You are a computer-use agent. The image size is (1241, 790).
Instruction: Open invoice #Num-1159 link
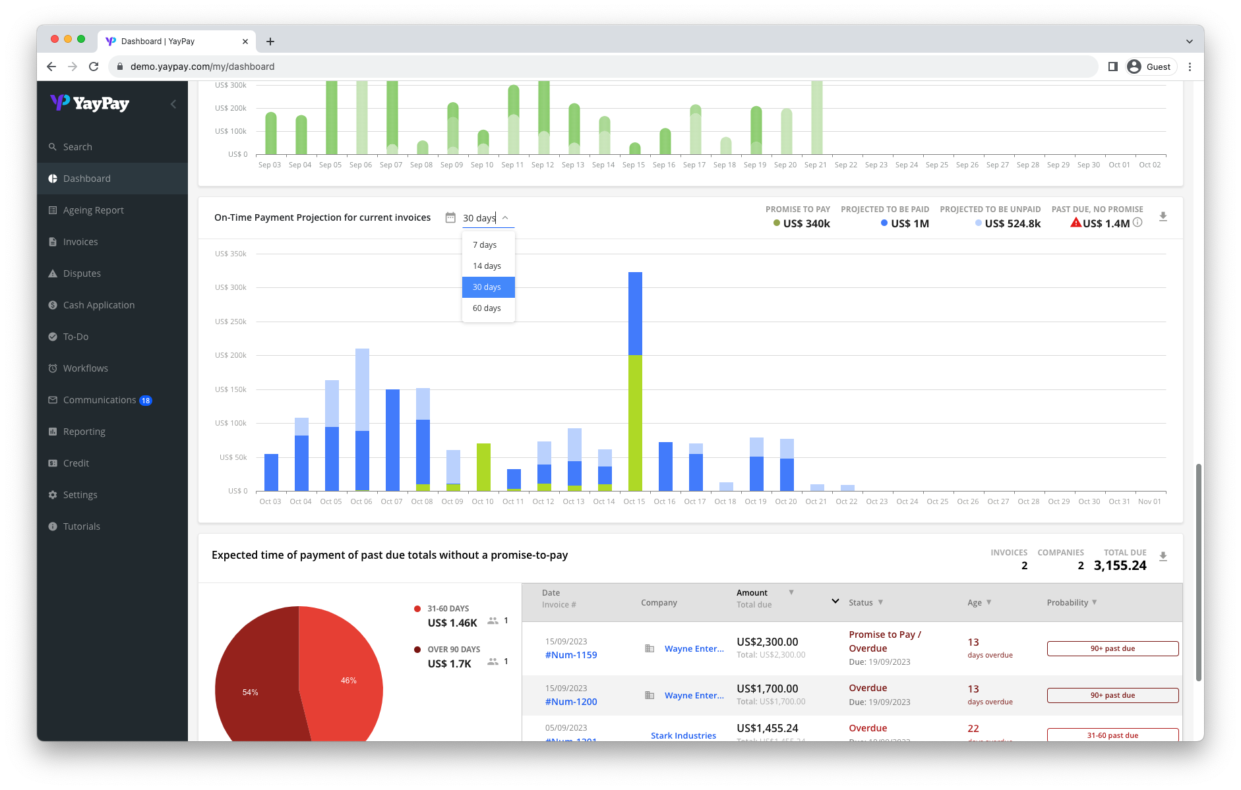pyautogui.click(x=571, y=655)
